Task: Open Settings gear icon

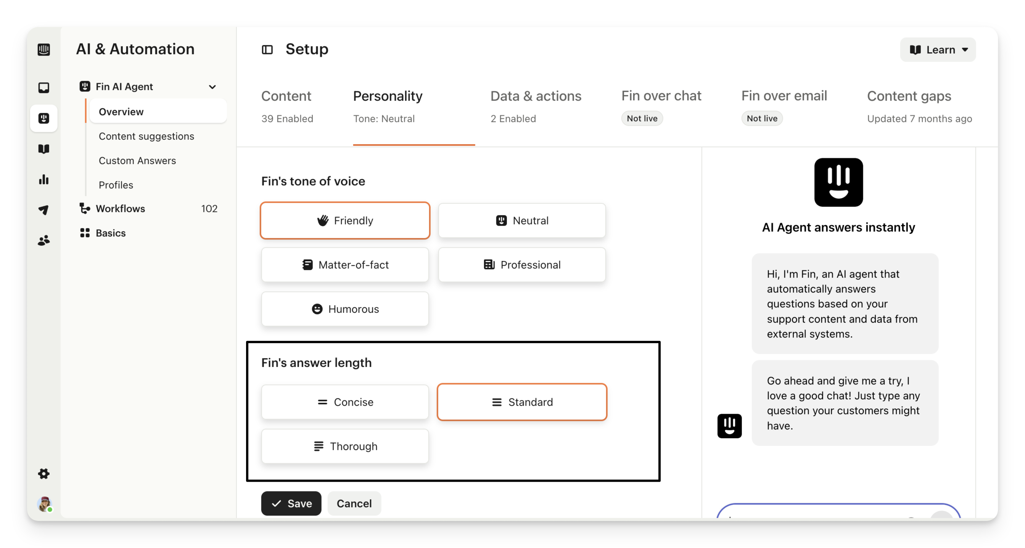Action: [44, 473]
